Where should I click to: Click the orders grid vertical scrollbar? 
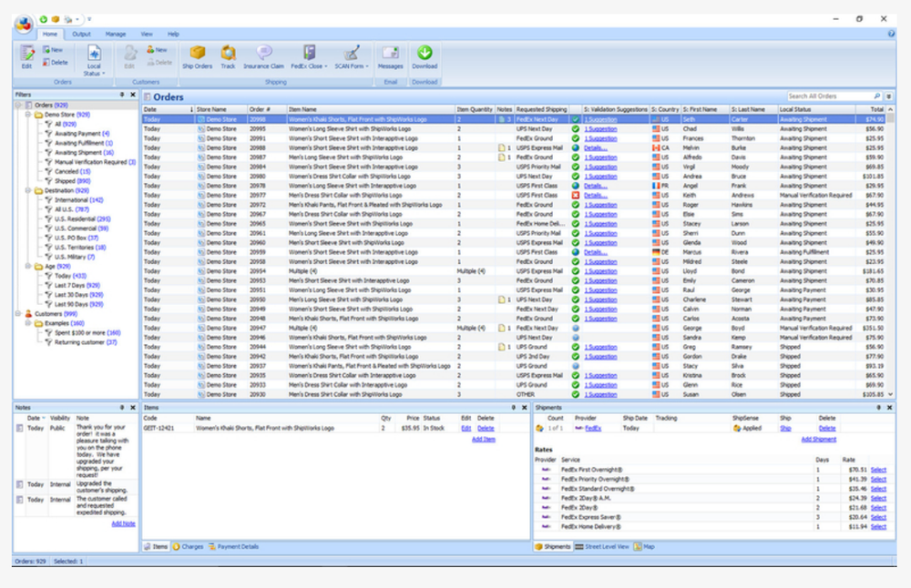891,251
